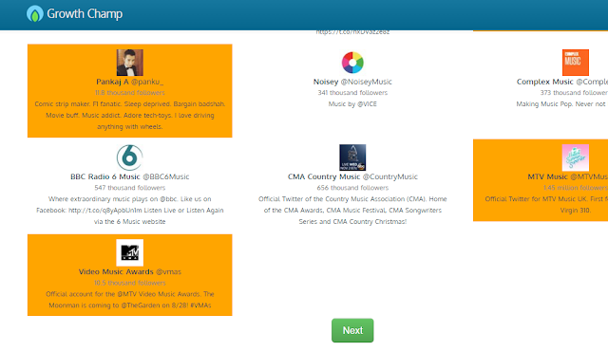Click the 'Making Music Pop' bio text

[561, 104]
